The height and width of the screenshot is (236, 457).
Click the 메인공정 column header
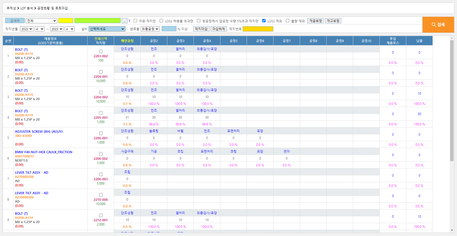127,41
